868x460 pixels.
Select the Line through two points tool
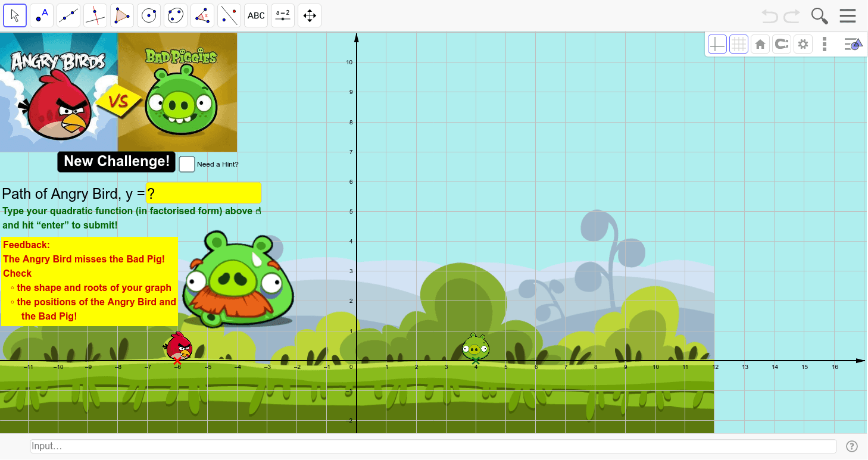click(68, 15)
